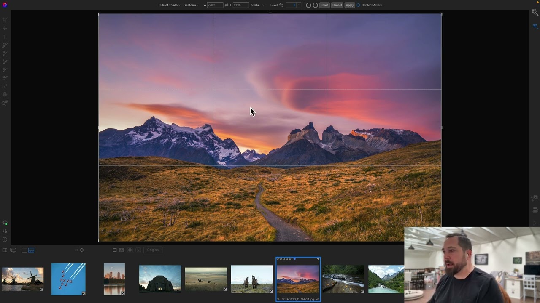Switch to filmstrip view layout
The width and height of the screenshot is (540, 303).
point(31,250)
